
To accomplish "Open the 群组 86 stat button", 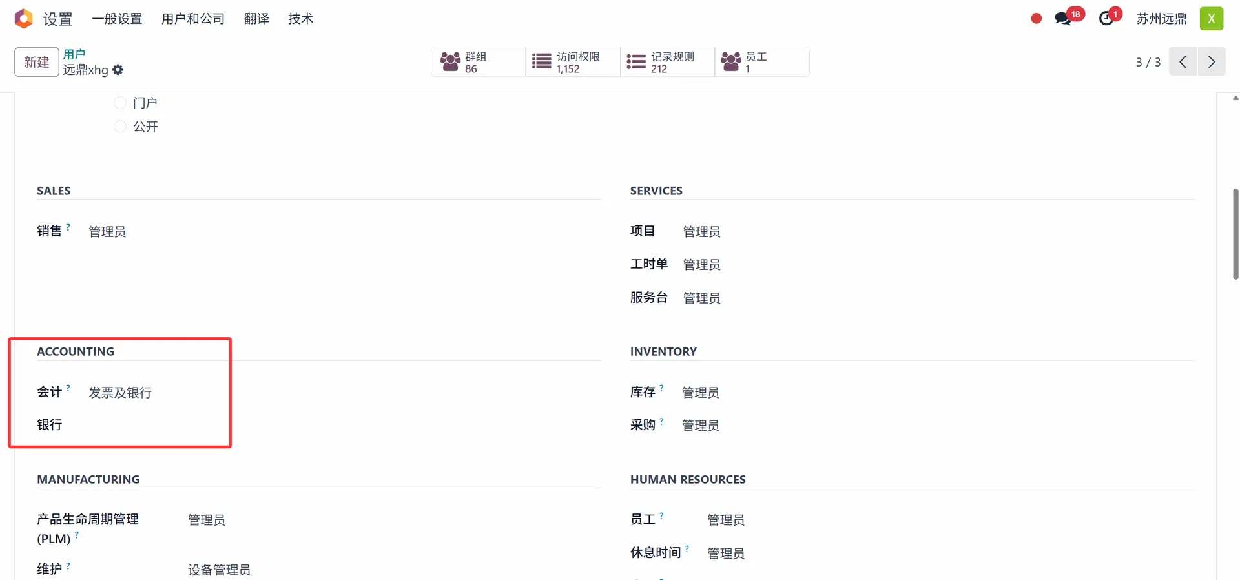I will pos(478,62).
